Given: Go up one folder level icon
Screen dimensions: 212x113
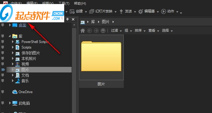Looking at the screenshot, I should 103,31.
